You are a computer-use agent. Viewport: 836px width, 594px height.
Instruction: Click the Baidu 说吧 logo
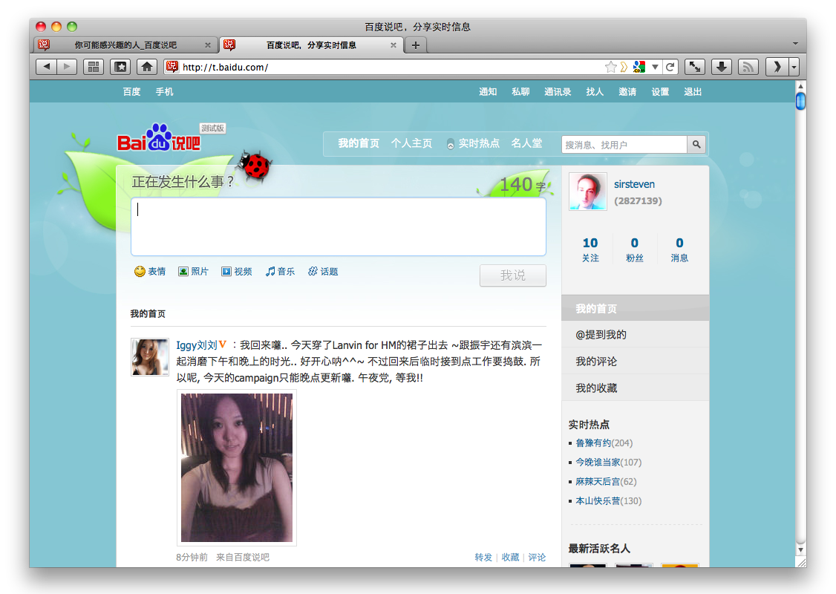point(159,137)
